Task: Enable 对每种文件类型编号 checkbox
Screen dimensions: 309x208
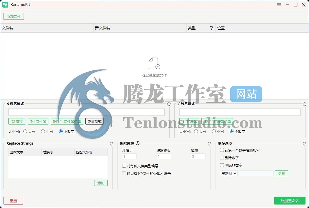Action: (x=124, y=166)
